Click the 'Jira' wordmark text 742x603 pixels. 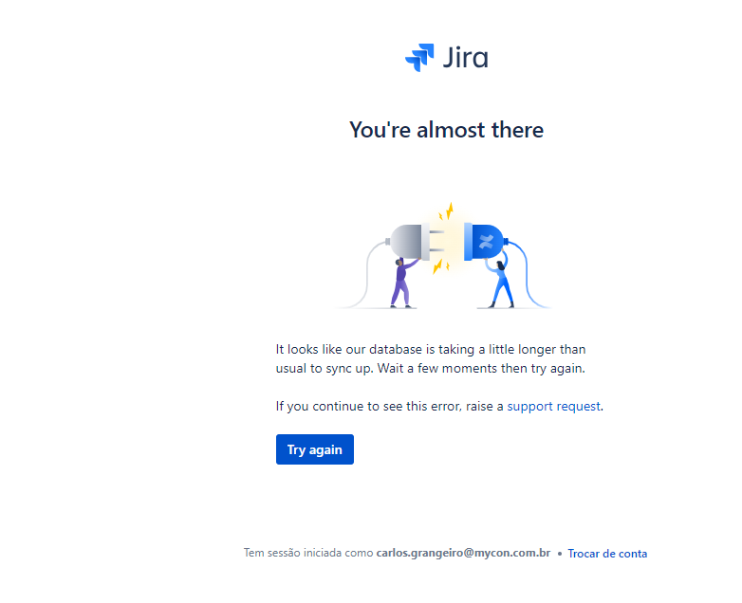coord(466,58)
